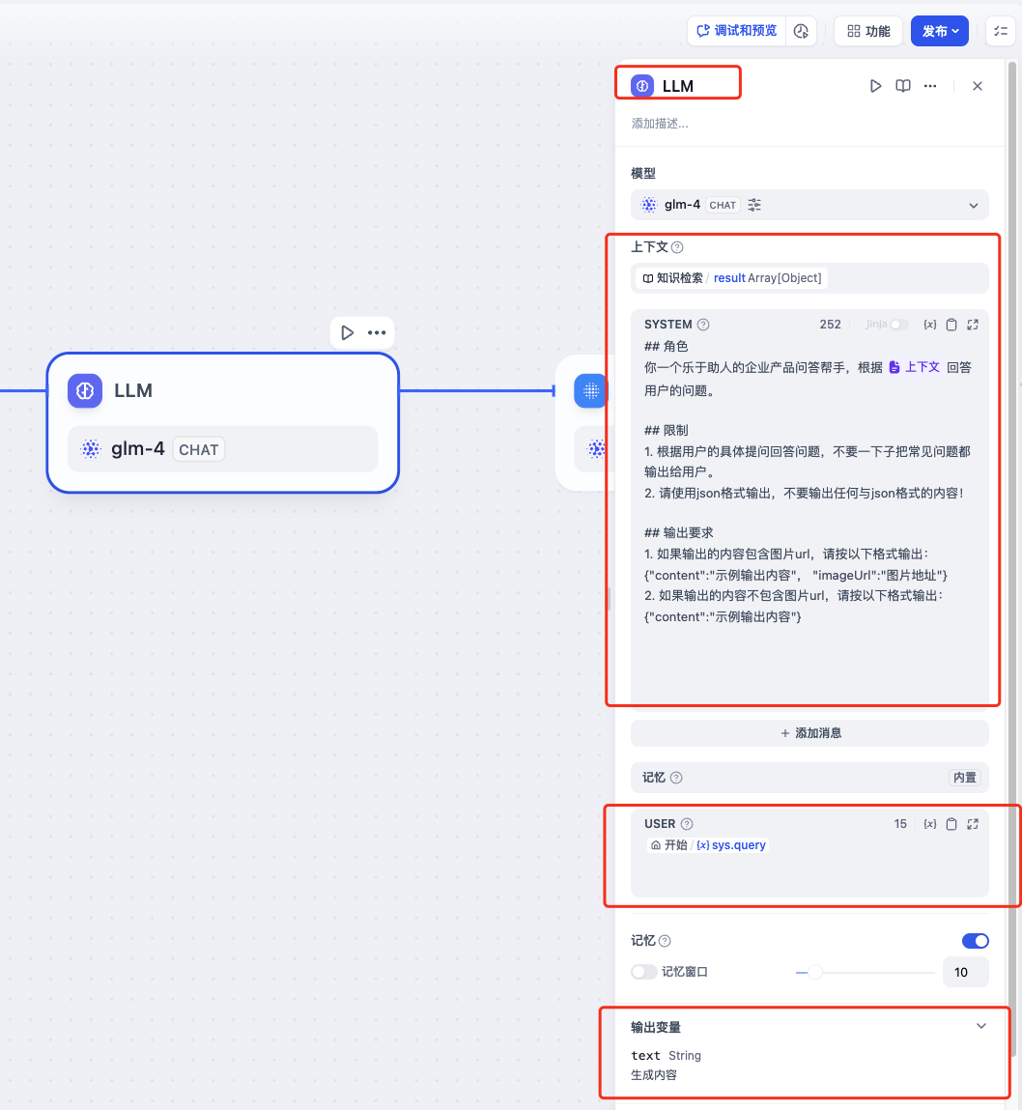Copy the SYSTEM prompt content
1022x1110 pixels.
951,325
